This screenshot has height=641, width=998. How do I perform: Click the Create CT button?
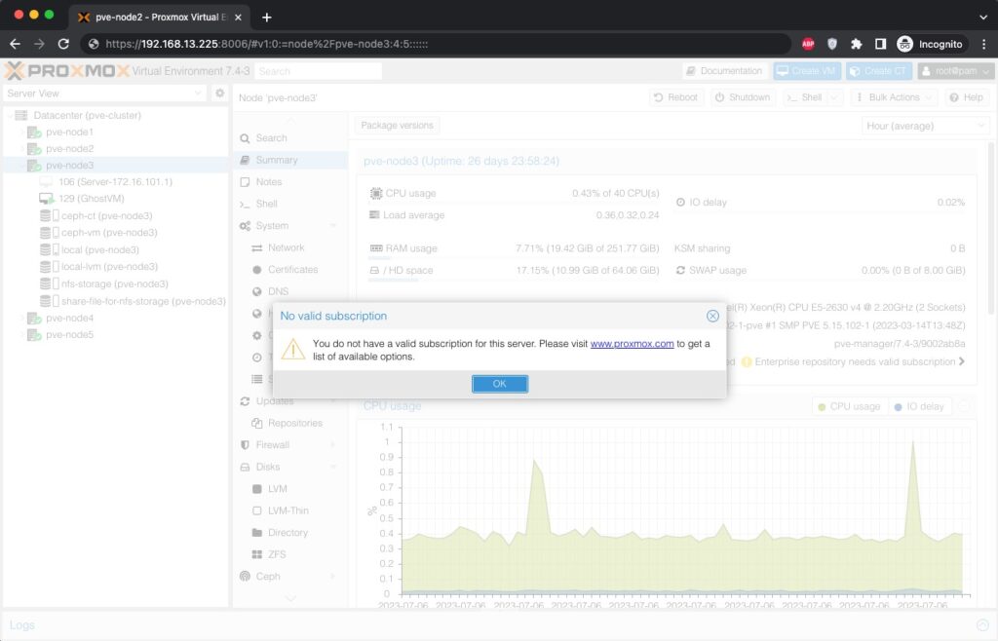(878, 71)
